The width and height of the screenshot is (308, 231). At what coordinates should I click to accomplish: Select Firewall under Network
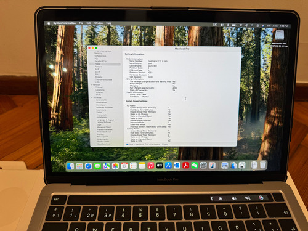[x=99, y=87]
